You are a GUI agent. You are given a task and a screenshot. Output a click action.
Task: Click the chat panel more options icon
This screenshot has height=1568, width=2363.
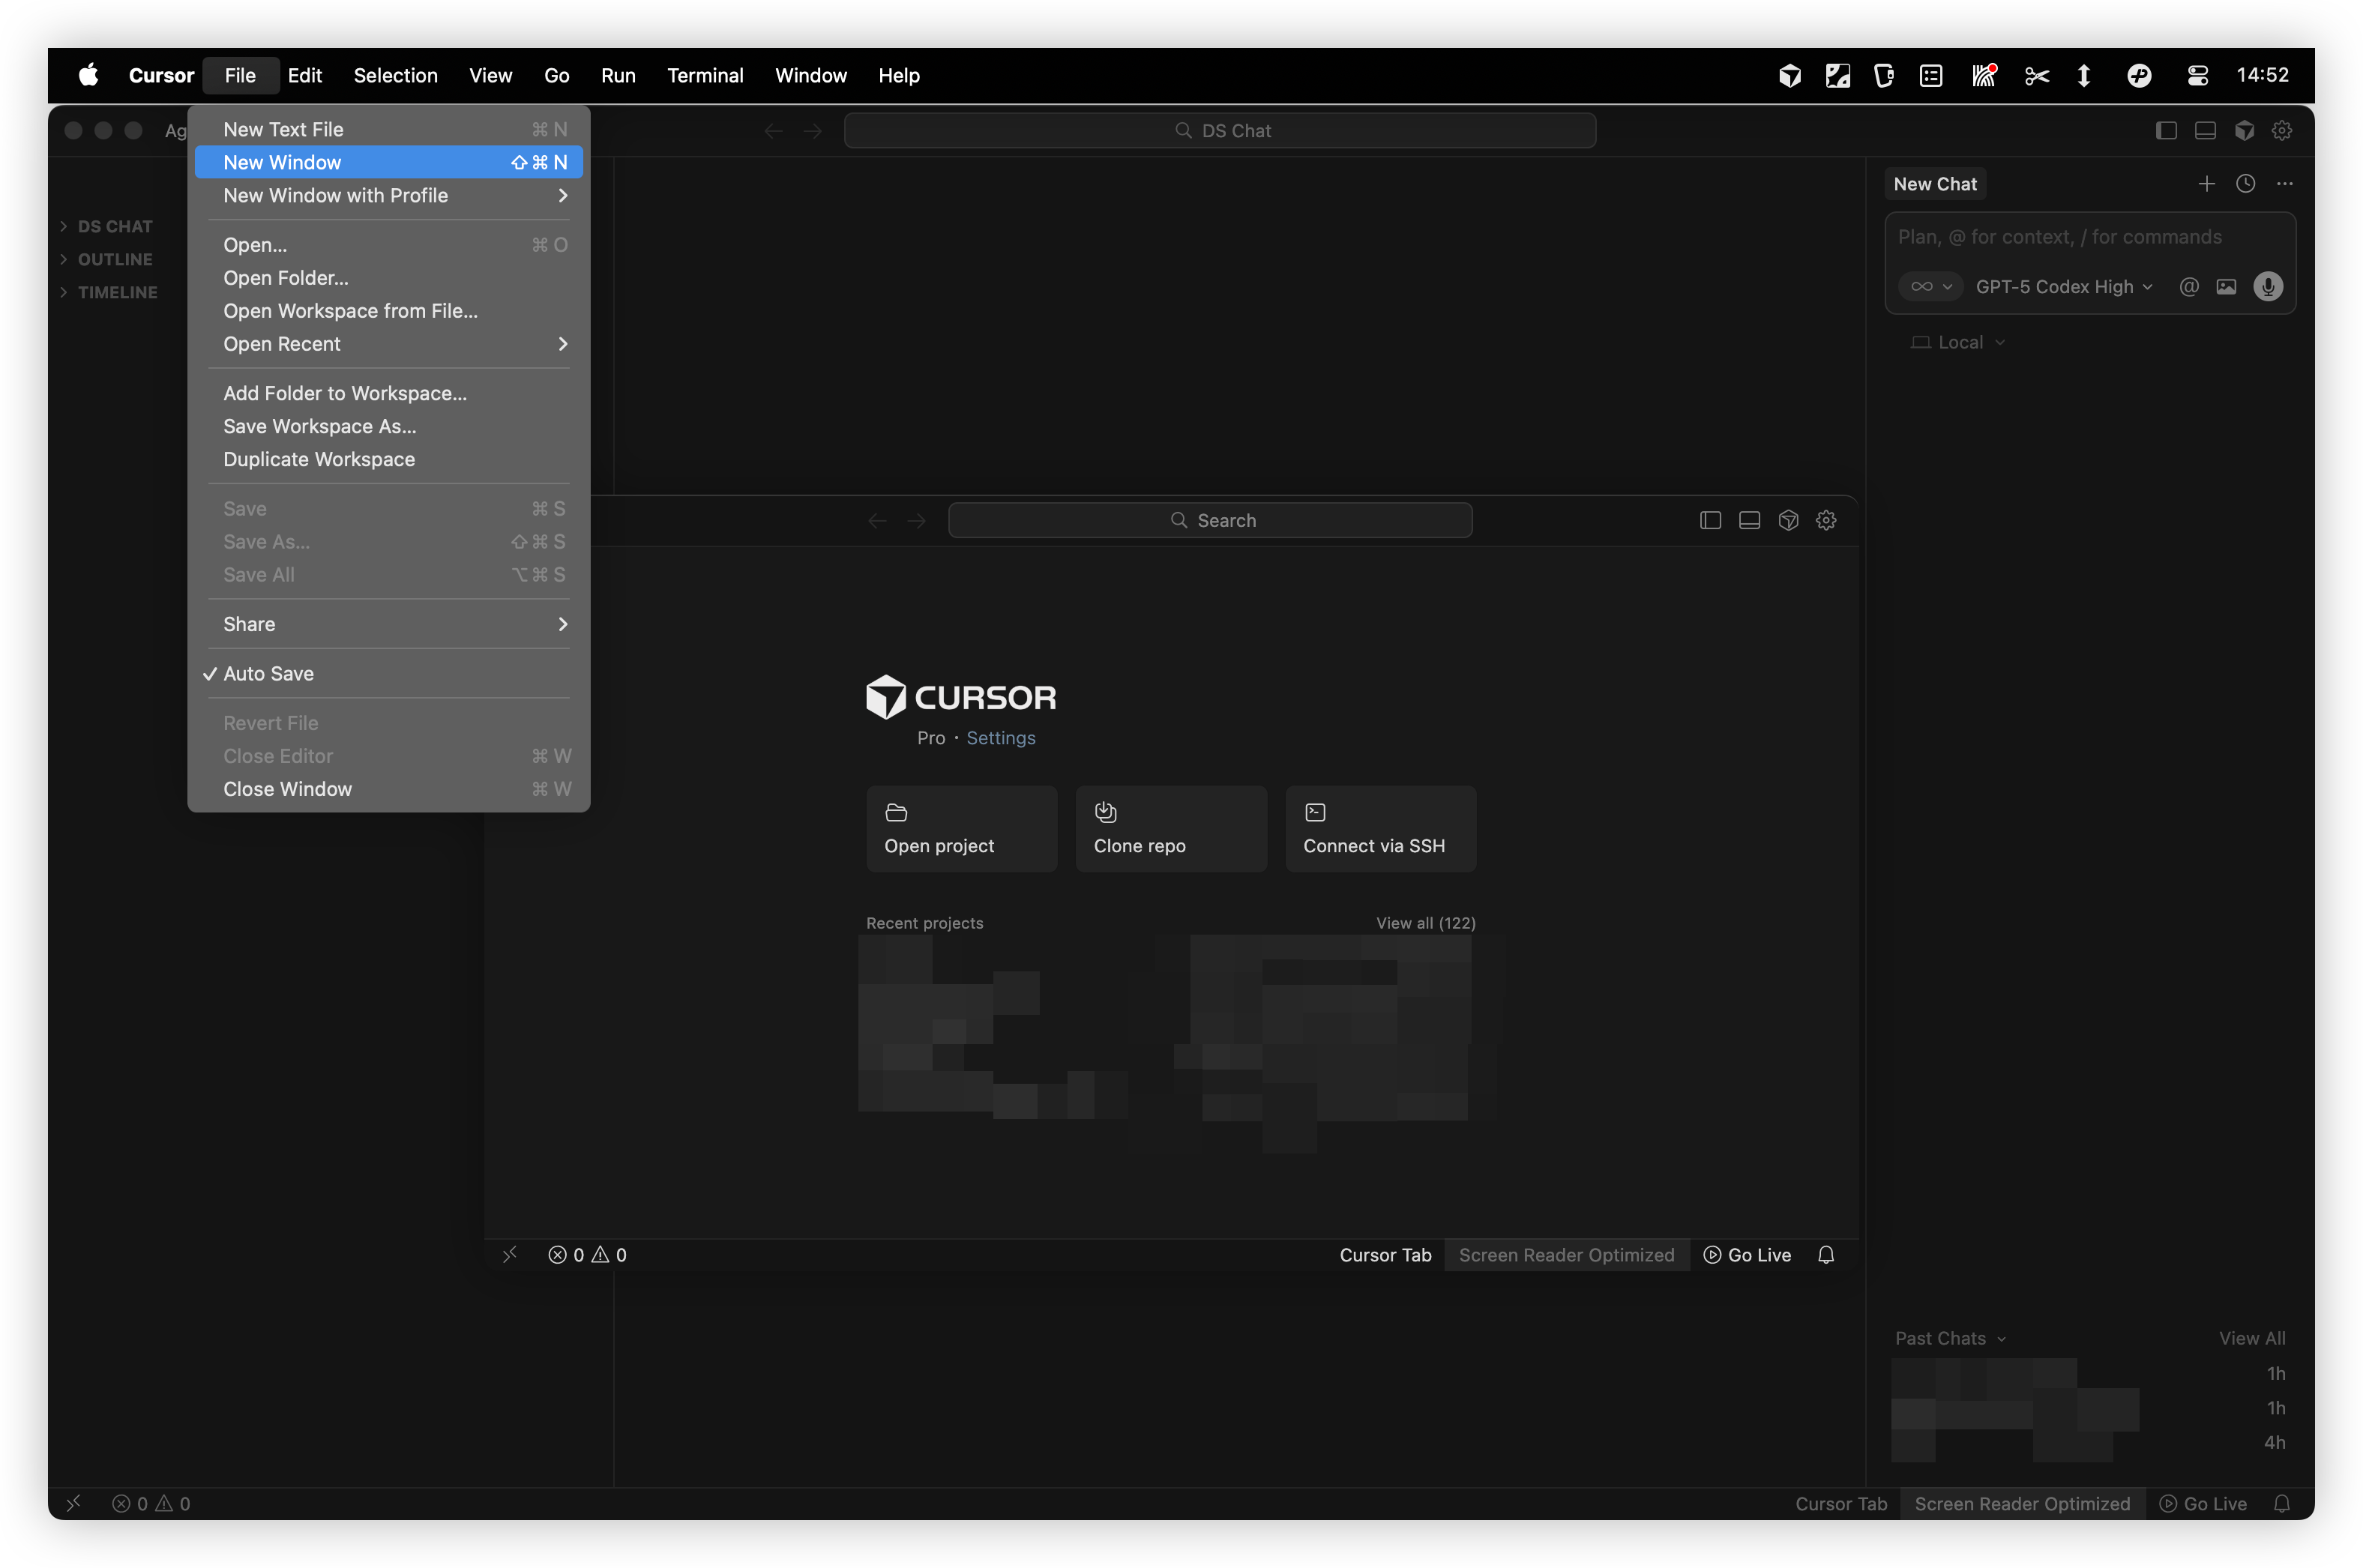[x=2285, y=184]
